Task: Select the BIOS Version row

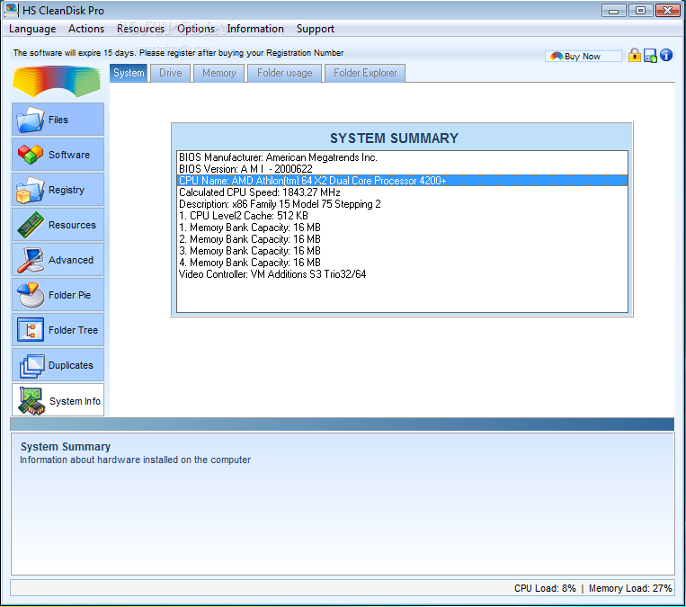Action: click(x=402, y=169)
